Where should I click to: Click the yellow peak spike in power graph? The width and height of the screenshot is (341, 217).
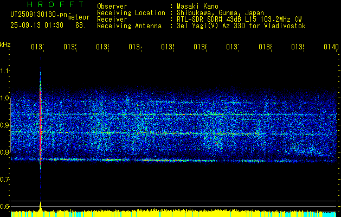pyautogui.click(x=41, y=206)
